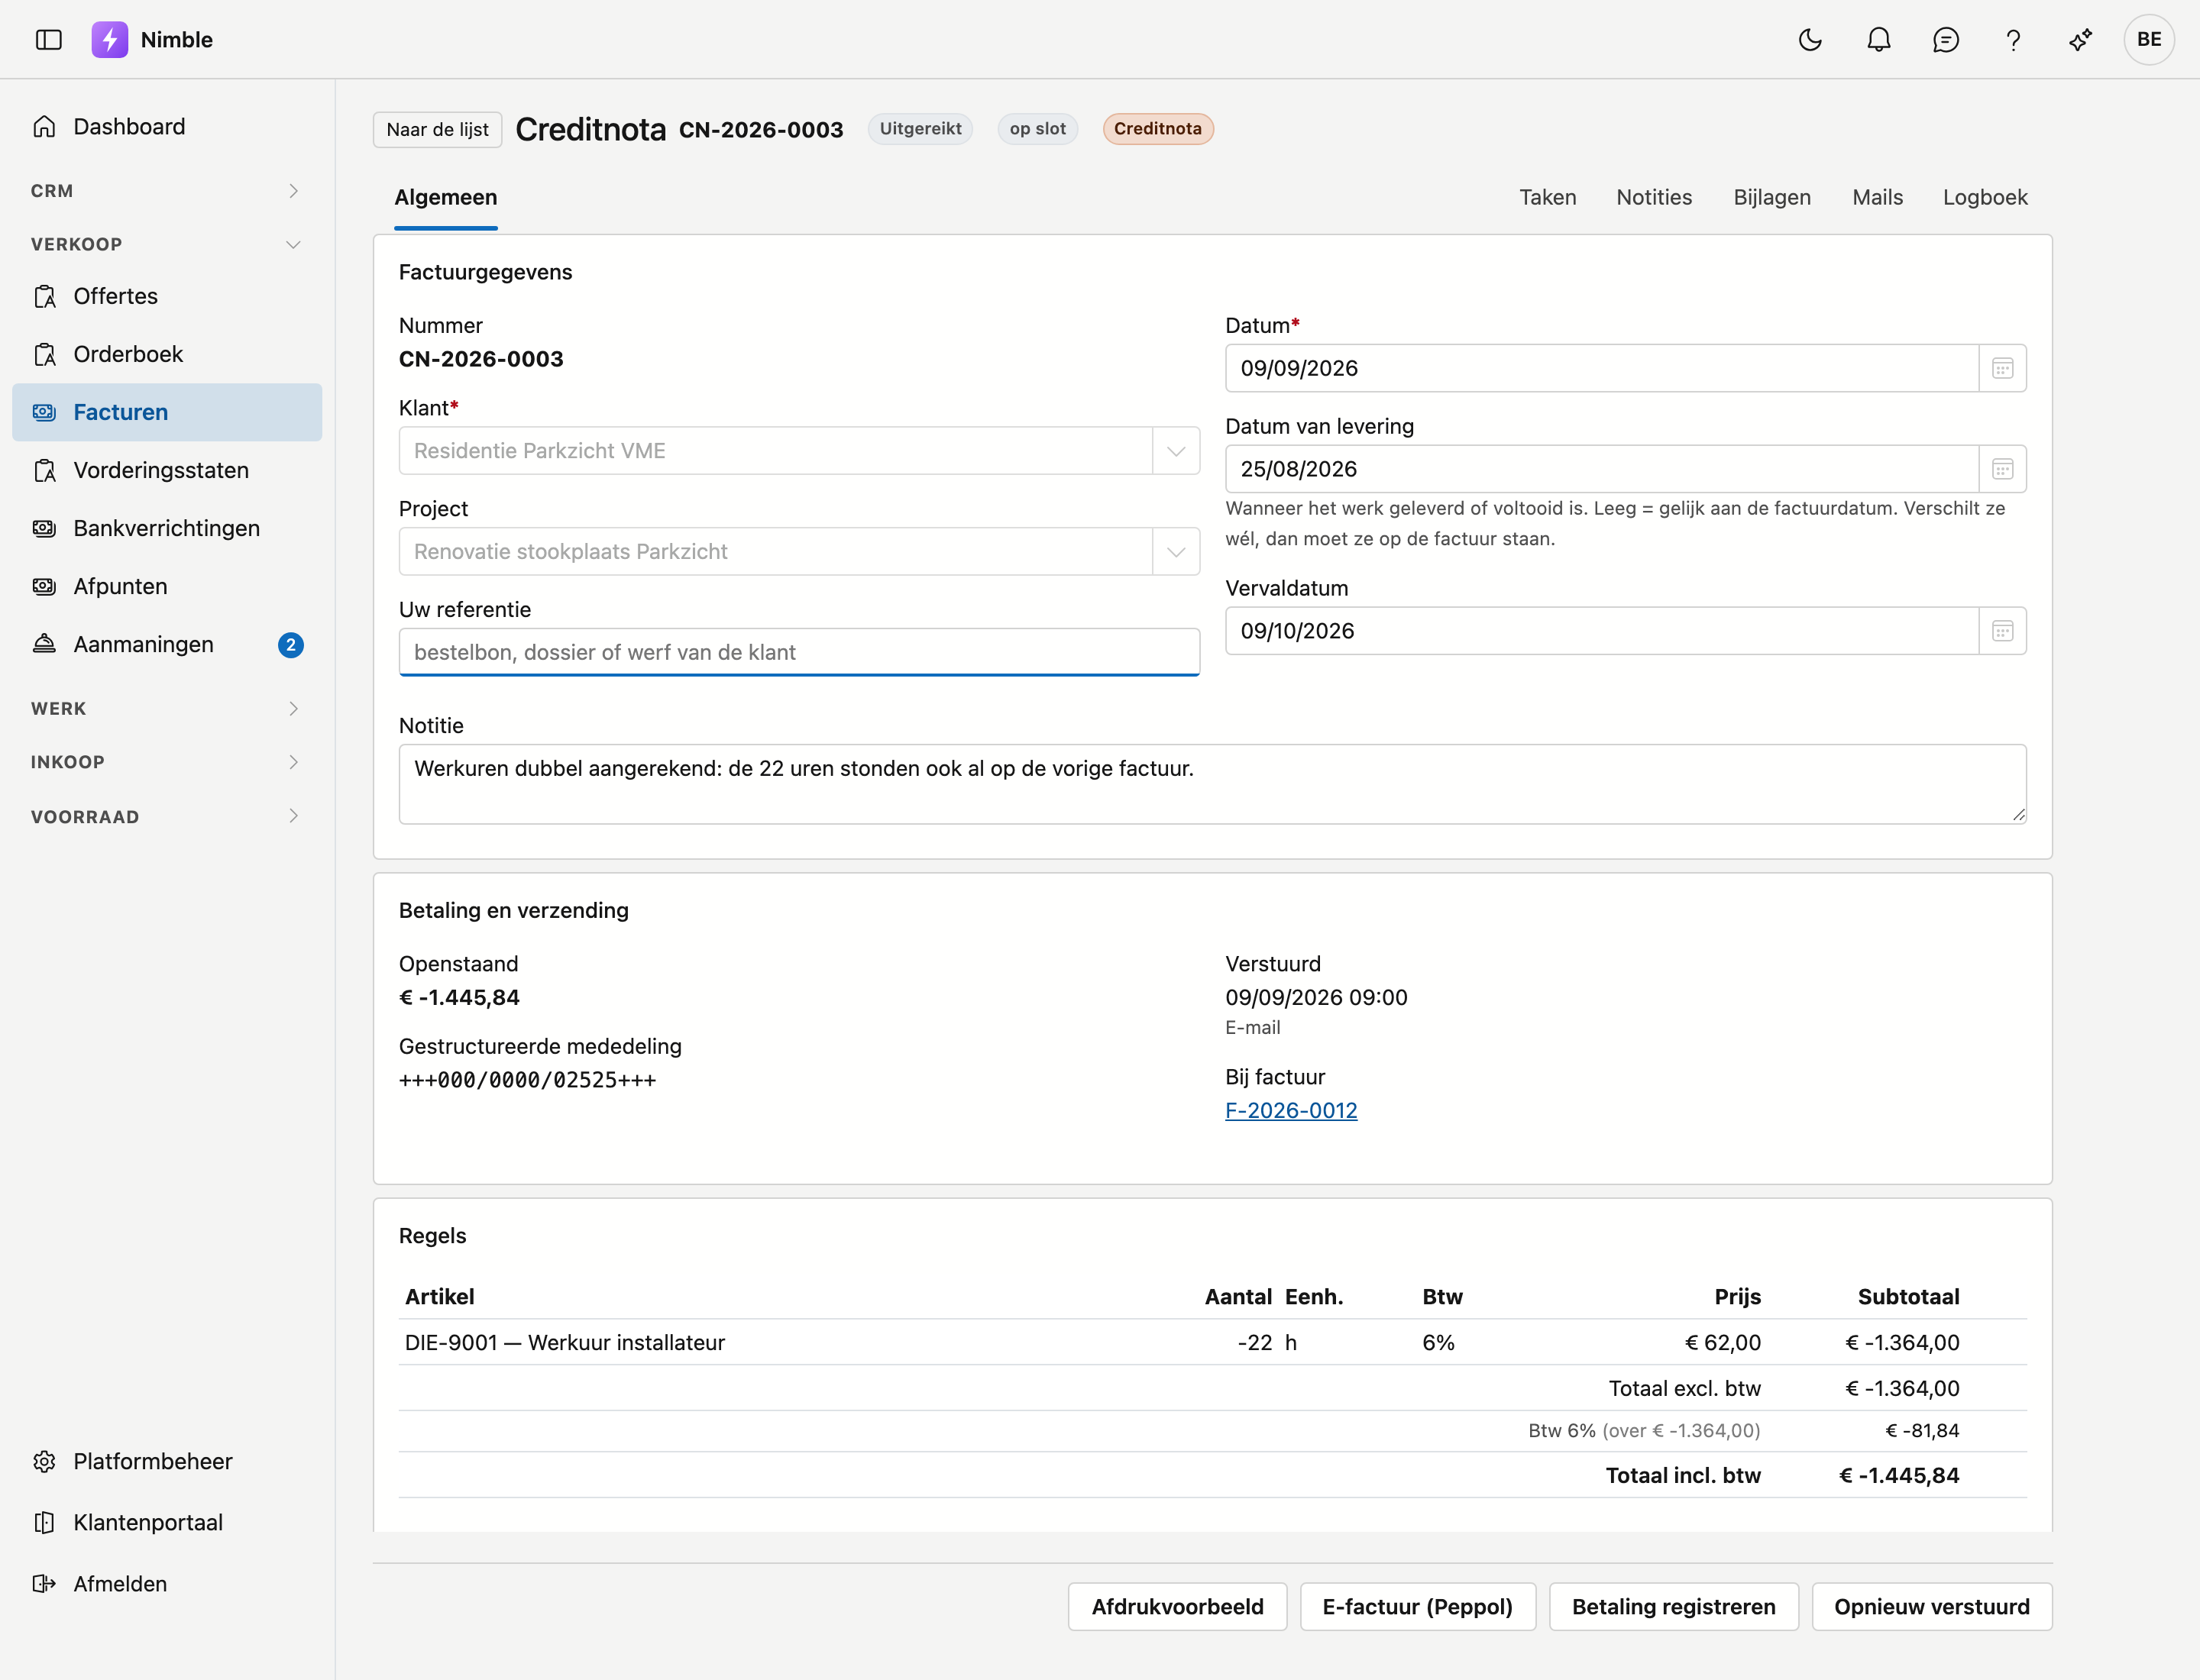This screenshot has height=1680, width=2200.
Task: Expand the WERK section
Action: [x=167, y=708]
